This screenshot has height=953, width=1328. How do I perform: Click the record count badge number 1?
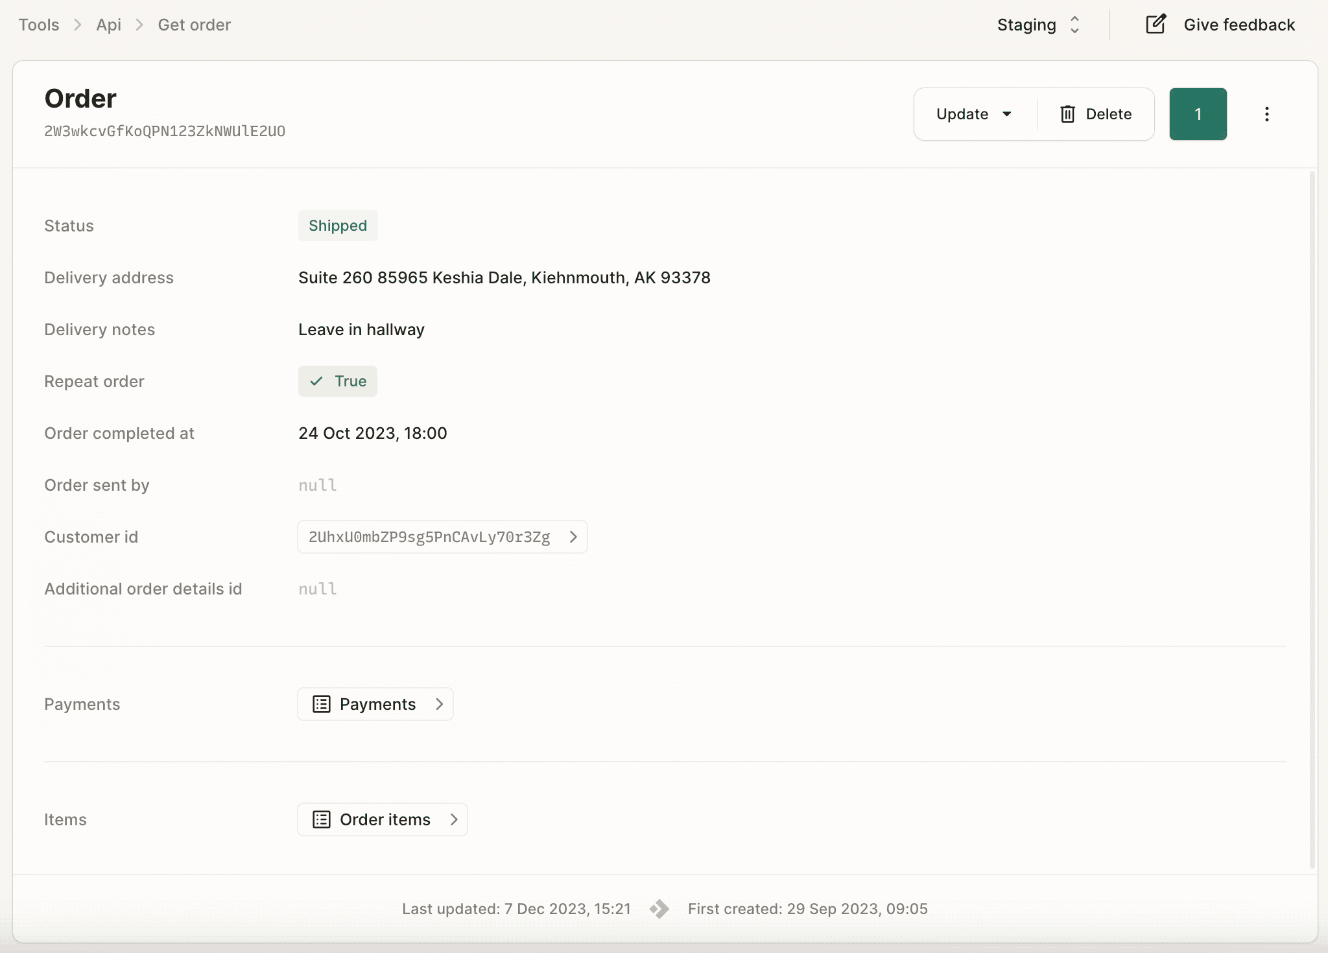1198,113
